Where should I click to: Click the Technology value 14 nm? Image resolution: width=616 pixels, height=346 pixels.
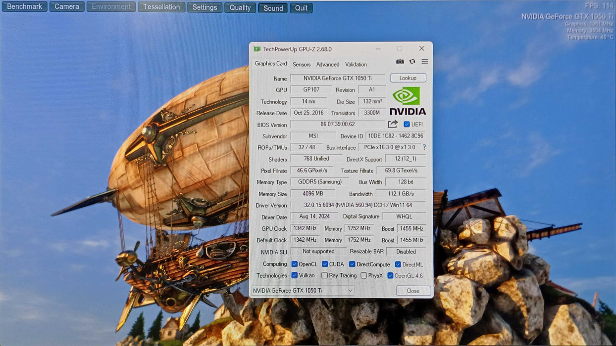pyautogui.click(x=308, y=101)
